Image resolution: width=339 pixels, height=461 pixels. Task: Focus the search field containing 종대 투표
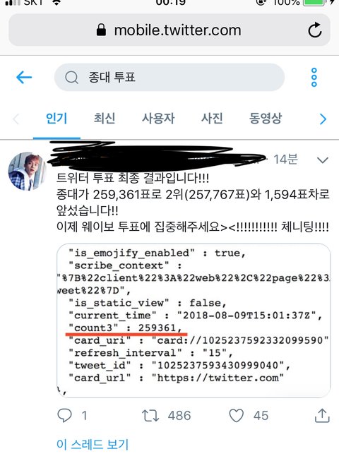click(169, 78)
